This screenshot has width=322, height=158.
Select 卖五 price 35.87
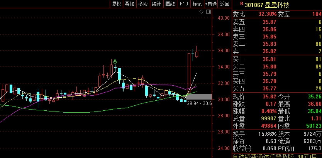pos(269,22)
